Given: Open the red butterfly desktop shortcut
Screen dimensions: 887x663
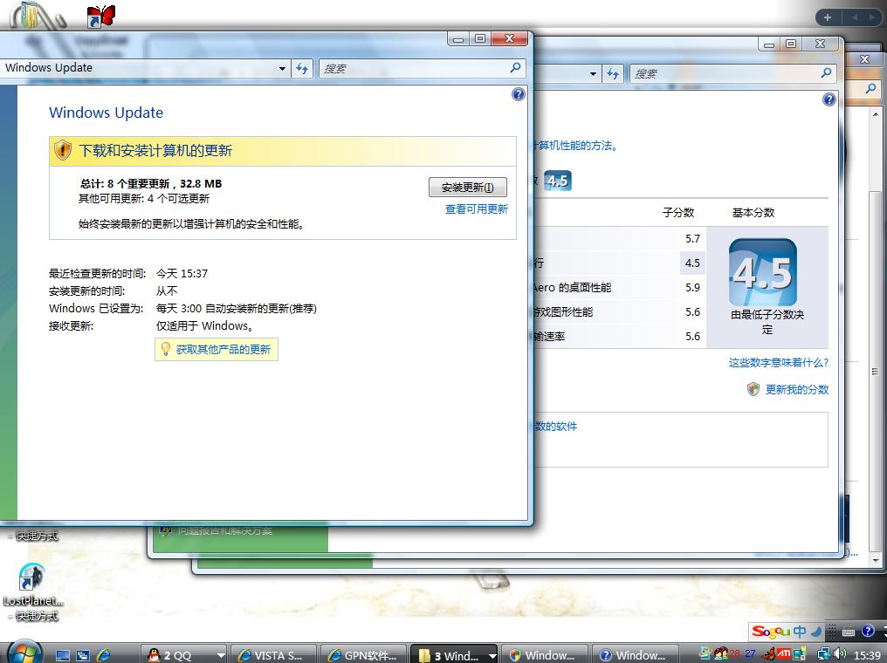Looking at the screenshot, I should coord(102,16).
